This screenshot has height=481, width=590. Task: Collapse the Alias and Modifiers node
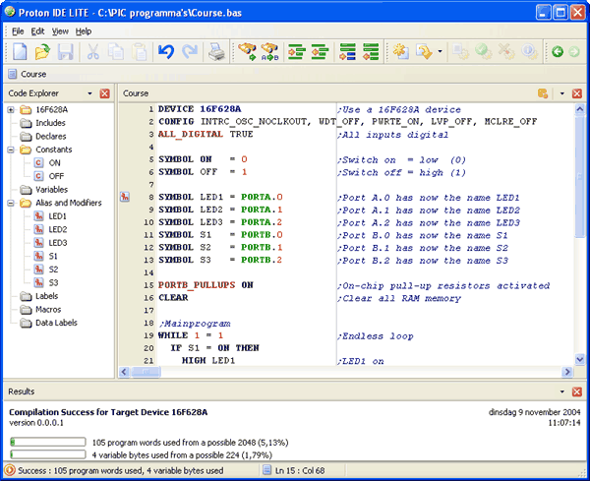(11, 204)
